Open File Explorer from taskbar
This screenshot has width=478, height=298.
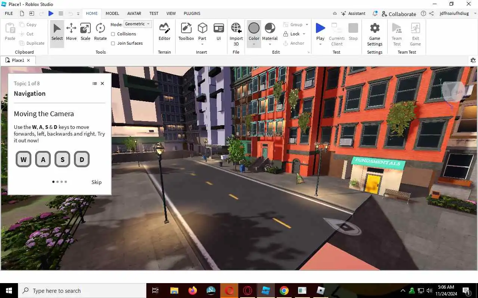pos(174,291)
